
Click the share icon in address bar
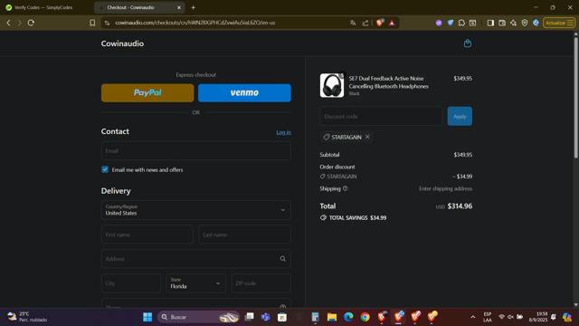tap(365, 23)
